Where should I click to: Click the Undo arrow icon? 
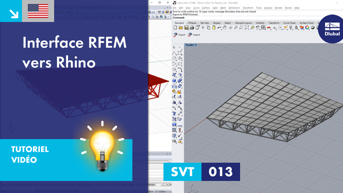(x=219, y=28)
